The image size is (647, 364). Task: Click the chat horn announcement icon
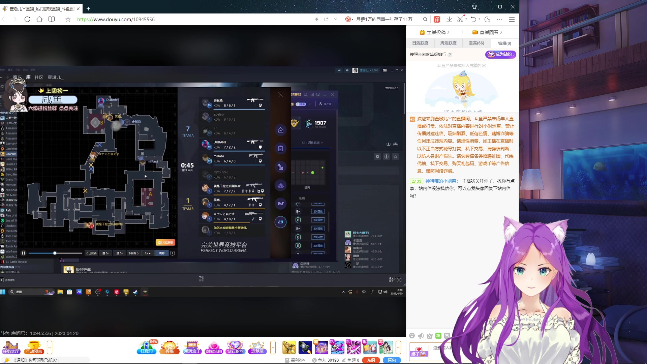pyautogui.click(x=421, y=335)
